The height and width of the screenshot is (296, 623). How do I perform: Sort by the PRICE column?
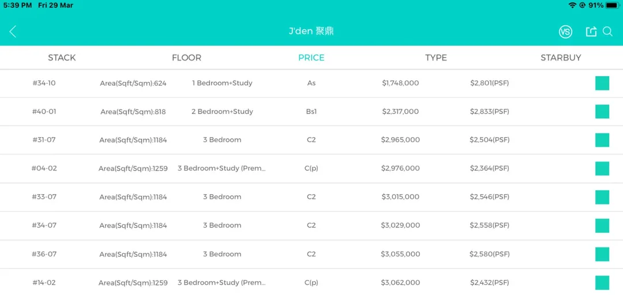coord(311,58)
